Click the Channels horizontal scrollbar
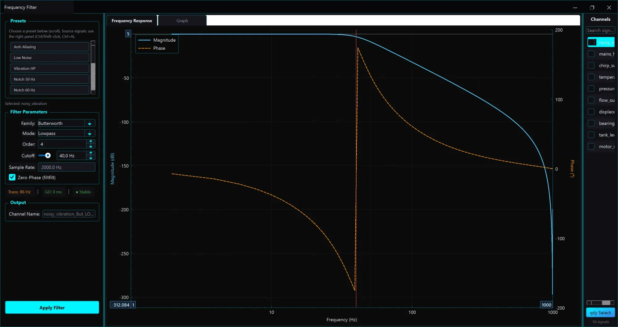Image resolution: width=618 pixels, height=327 pixels. tap(600, 303)
